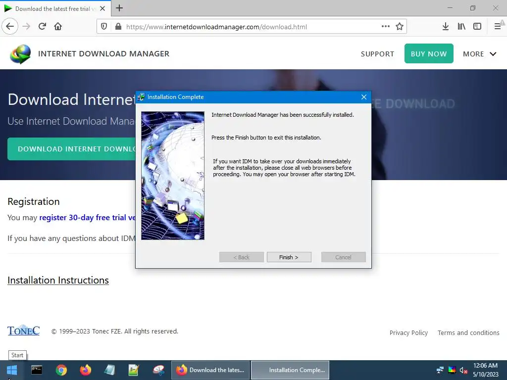
Task: Open Firefox library icon
Action: [461, 27]
